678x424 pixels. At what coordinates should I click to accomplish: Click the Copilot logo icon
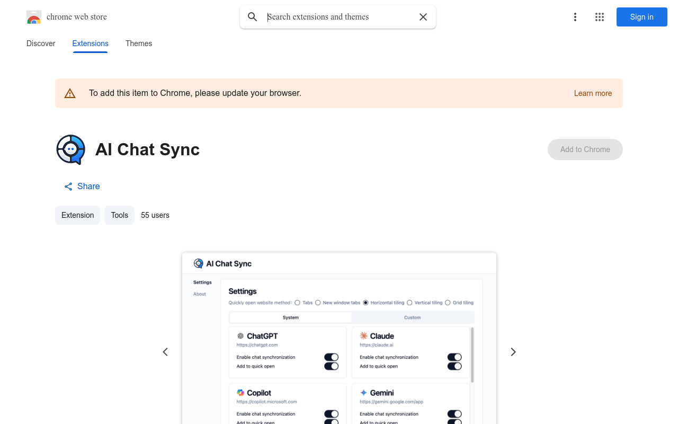pos(240,393)
